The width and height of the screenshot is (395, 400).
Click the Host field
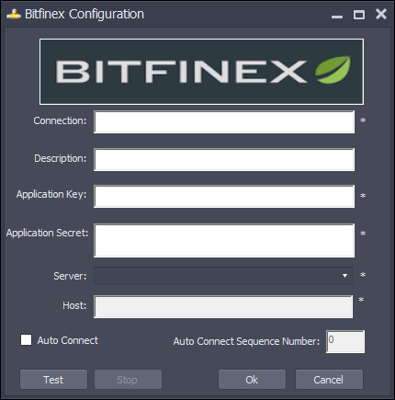click(x=223, y=306)
